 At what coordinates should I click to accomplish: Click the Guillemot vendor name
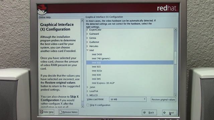pos(94,42)
